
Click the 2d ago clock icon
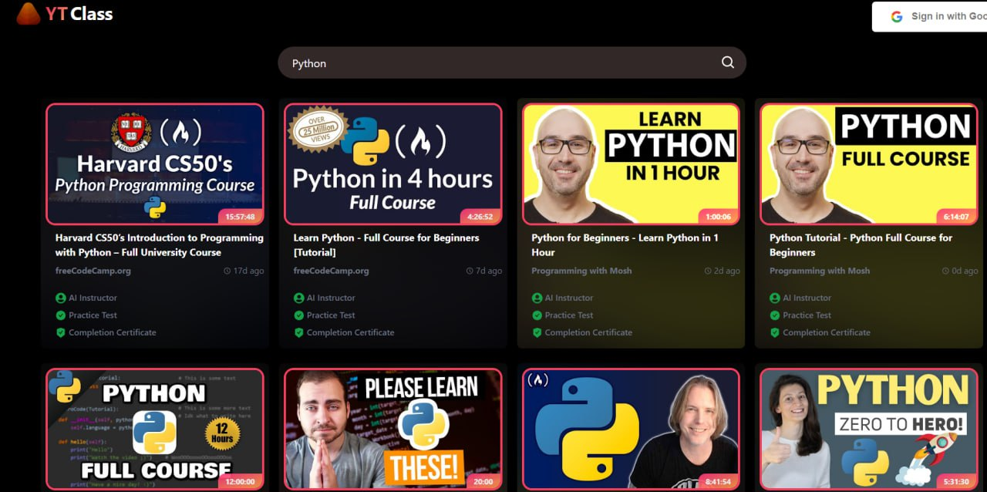tap(708, 271)
